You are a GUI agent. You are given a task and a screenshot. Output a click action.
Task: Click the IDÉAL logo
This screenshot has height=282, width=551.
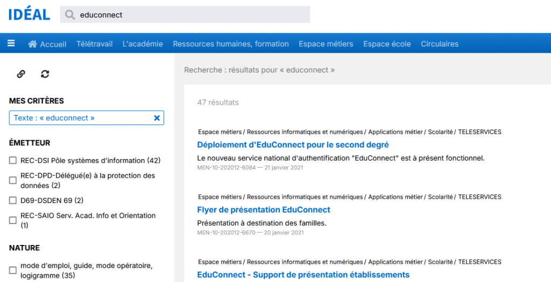click(29, 15)
